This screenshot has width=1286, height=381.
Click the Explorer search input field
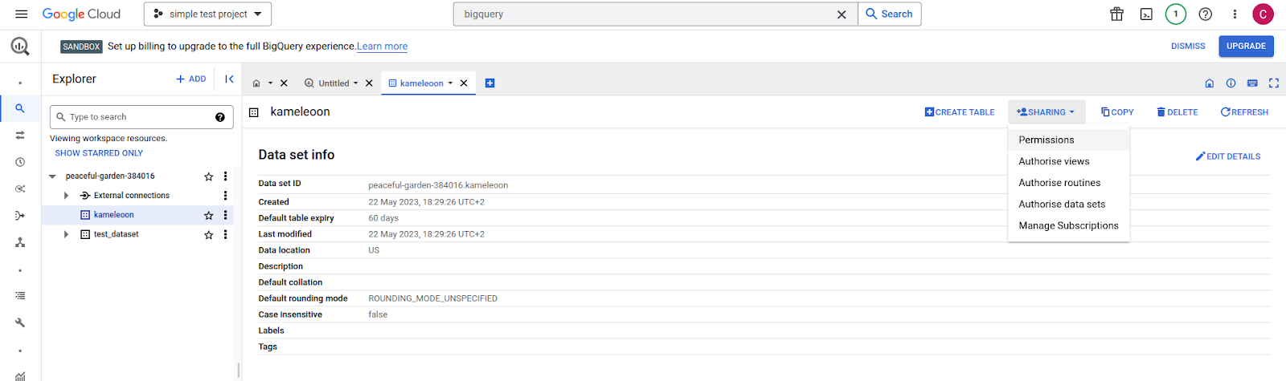[x=137, y=117]
